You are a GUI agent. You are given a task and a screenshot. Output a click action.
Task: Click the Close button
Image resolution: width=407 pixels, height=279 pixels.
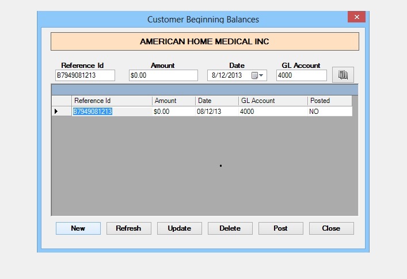tap(331, 228)
